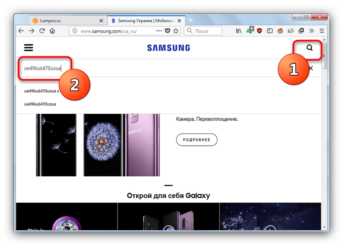The width and height of the screenshot is (343, 245).
Task: Open the uBlock Origin extension icon
Action: (x=260, y=31)
